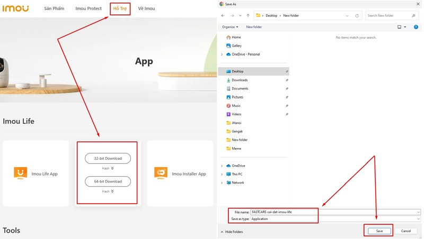Open the Sản Phẩm menu
Viewport: 424px width, 239px height.
[x=54, y=8]
